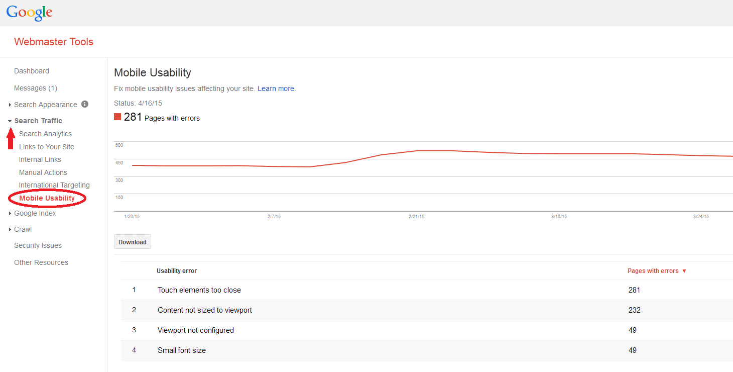Open Manual Actions page
This screenshot has height=372, width=733.
pyautogui.click(x=43, y=172)
